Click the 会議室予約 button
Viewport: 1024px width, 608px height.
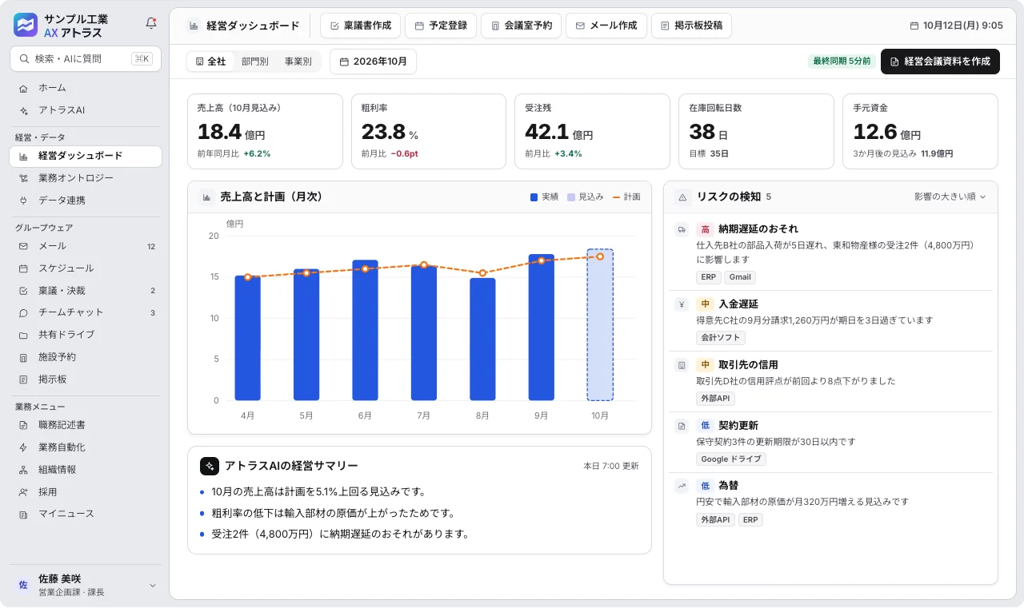(x=522, y=26)
